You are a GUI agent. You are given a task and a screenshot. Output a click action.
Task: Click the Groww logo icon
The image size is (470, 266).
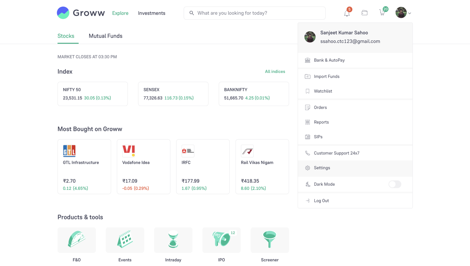(x=63, y=13)
